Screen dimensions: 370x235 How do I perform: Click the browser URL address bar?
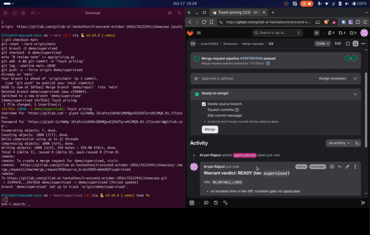(268, 22)
